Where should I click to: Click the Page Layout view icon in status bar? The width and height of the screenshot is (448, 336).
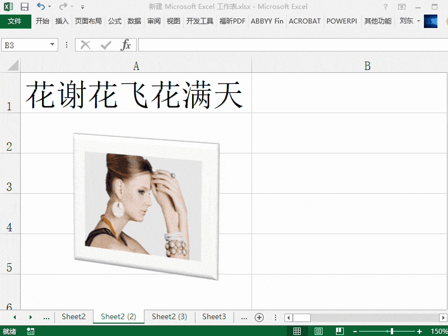(318, 330)
